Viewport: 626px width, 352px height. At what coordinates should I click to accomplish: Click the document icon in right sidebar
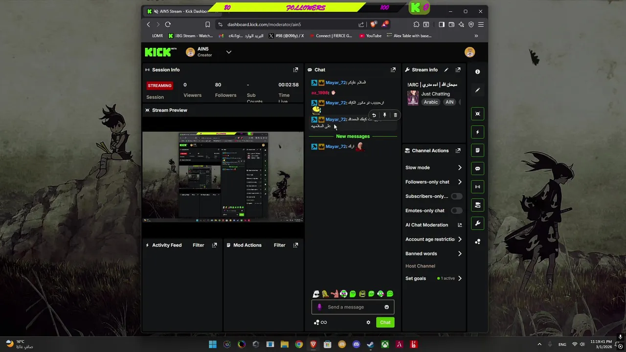click(x=478, y=150)
